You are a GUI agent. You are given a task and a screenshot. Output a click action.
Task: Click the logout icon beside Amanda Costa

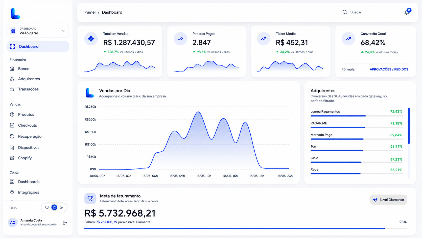click(x=65, y=223)
